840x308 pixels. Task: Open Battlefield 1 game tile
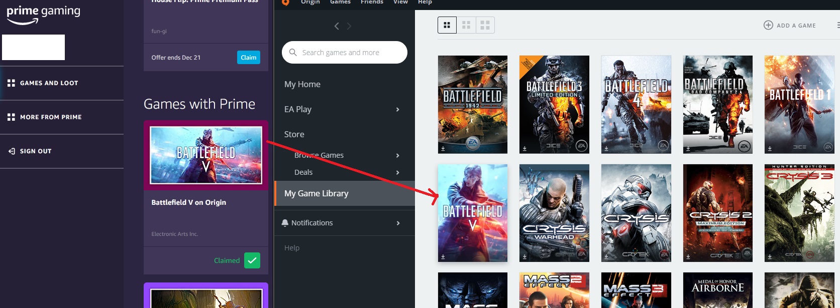click(x=799, y=105)
